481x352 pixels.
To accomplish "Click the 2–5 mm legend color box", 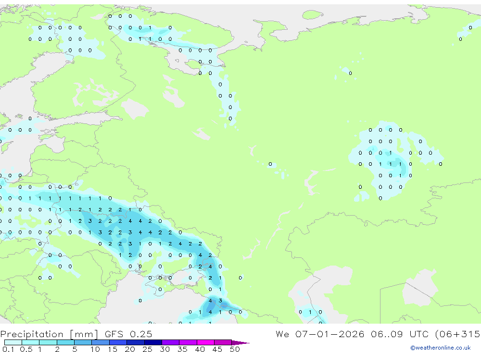I will click(65, 342).
